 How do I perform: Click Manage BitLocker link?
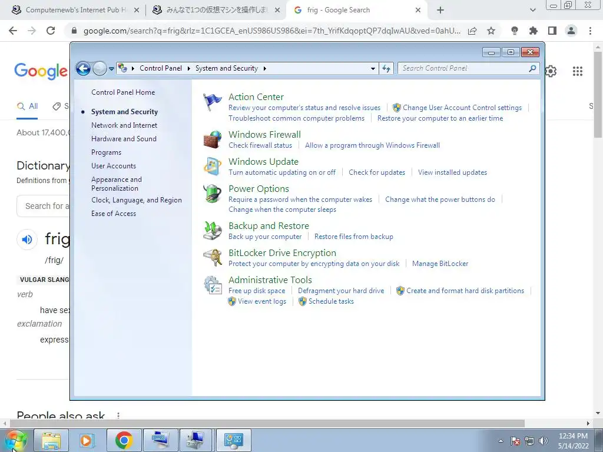[x=440, y=264]
